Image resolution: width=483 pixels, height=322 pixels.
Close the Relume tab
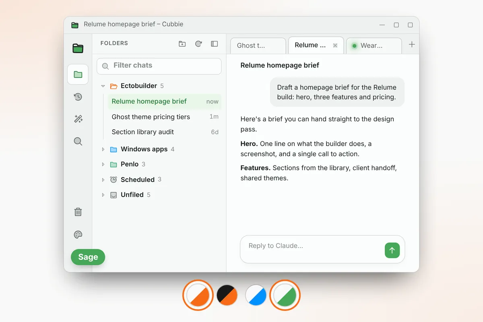335,45
